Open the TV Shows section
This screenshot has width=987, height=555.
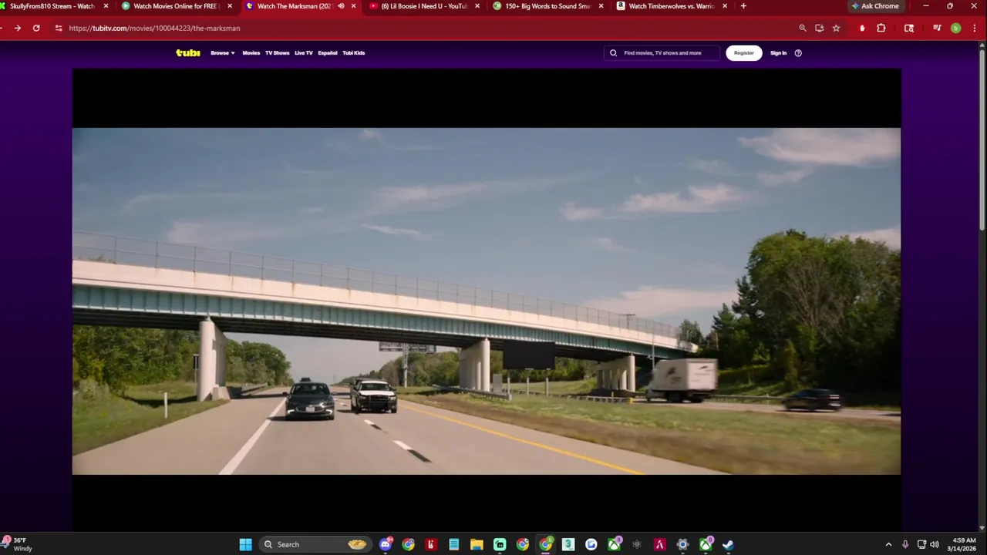point(277,53)
